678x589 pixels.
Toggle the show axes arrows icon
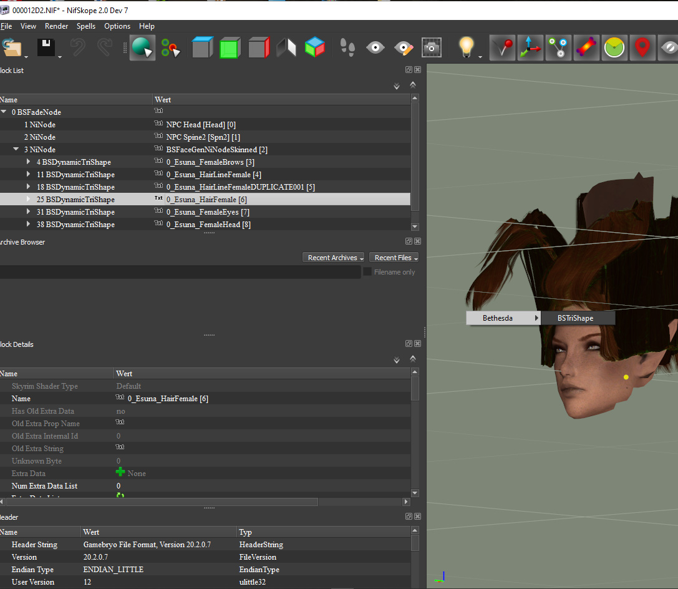click(530, 47)
